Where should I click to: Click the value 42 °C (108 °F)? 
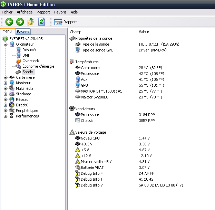[x=152, y=74]
